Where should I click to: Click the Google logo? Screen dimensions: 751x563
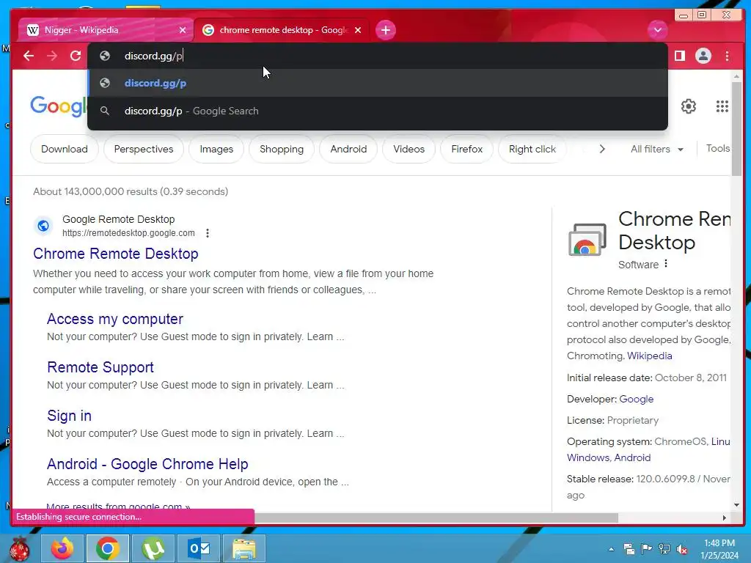click(59, 106)
